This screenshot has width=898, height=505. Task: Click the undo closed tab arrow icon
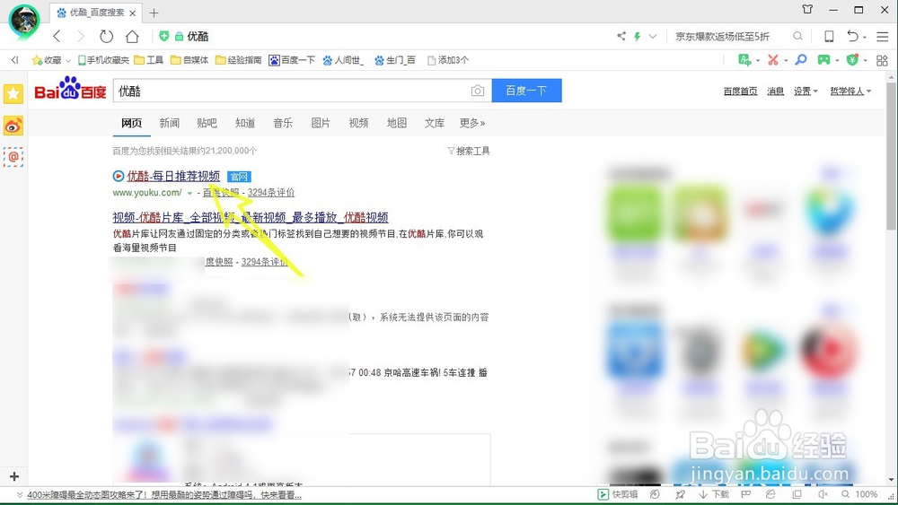pyautogui.click(x=853, y=36)
